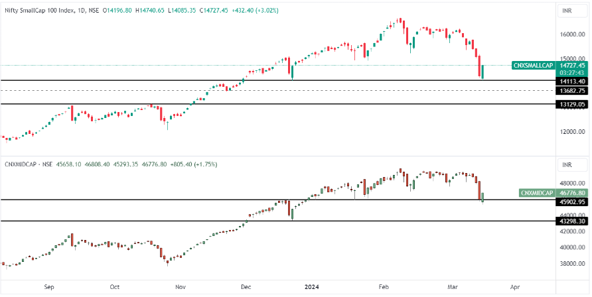The width and height of the screenshot is (592, 297).
Task: Click the 14113.40 price line label
Action: tap(572, 80)
